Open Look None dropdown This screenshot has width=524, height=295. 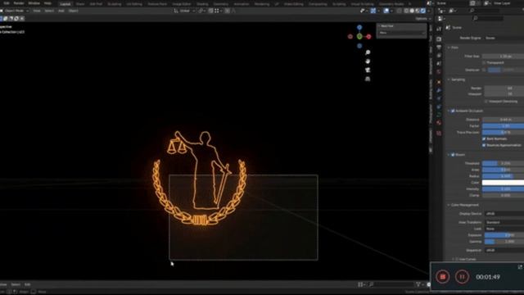504,229
